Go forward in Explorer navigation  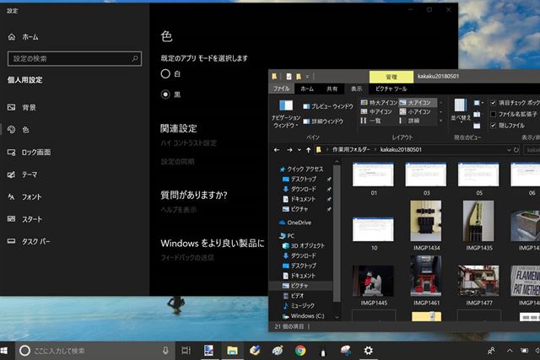point(289,150)
